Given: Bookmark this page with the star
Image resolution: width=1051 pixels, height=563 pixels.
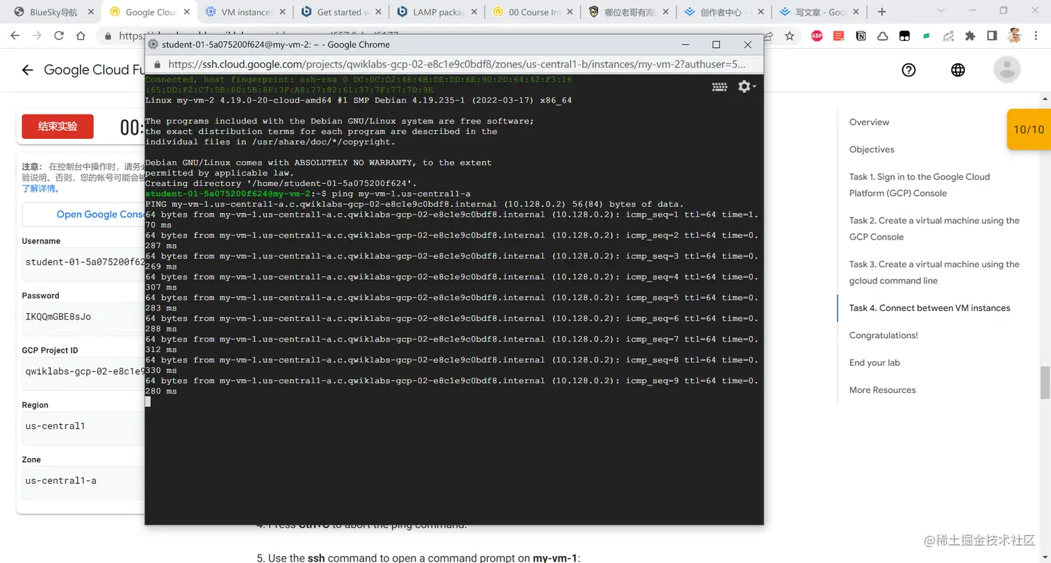Looking at the screenshot, I should click(789, 35).
